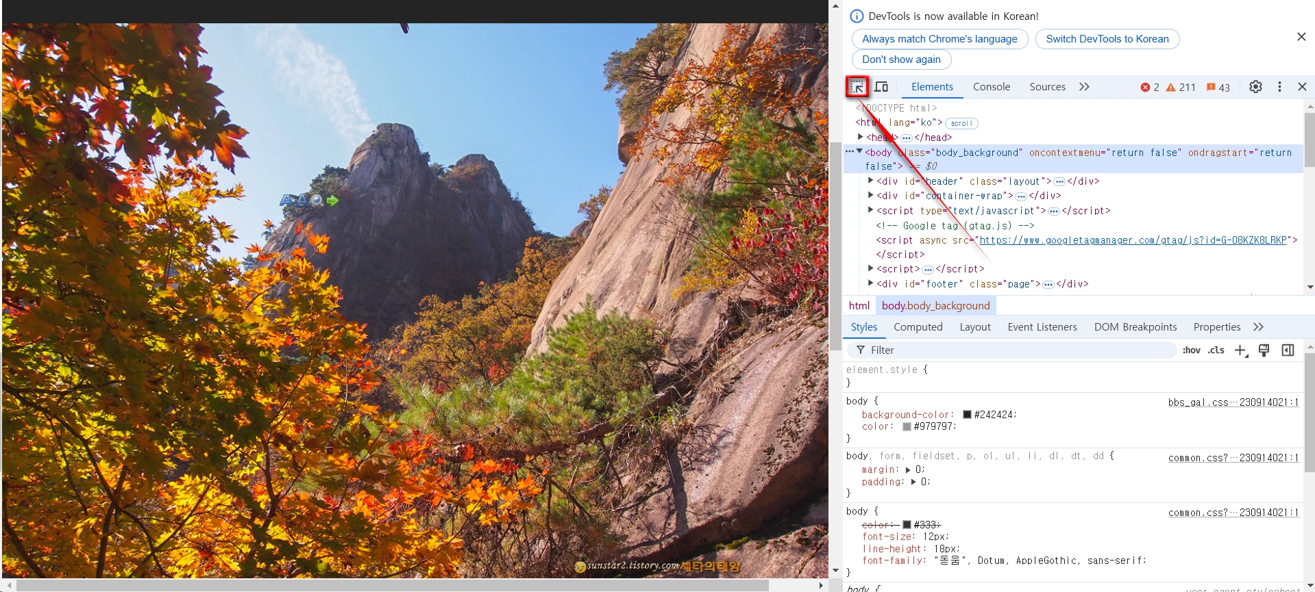Open the 211 warnings indicator
This screenshot has width=1315, height=592.
(x=1181, y=88)
